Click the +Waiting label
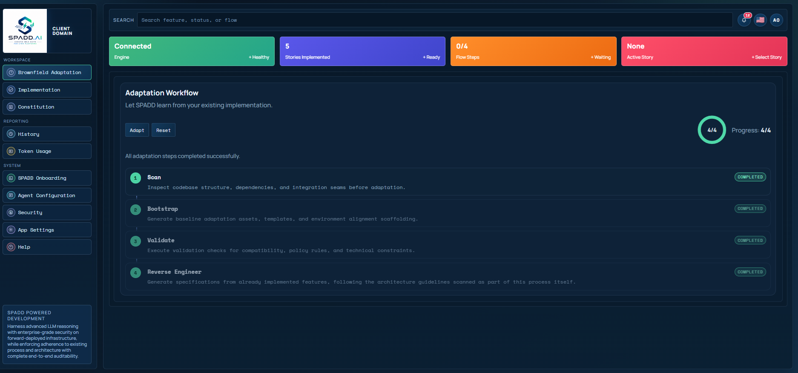This screenshot has height=373, width=798. (600, 57)
